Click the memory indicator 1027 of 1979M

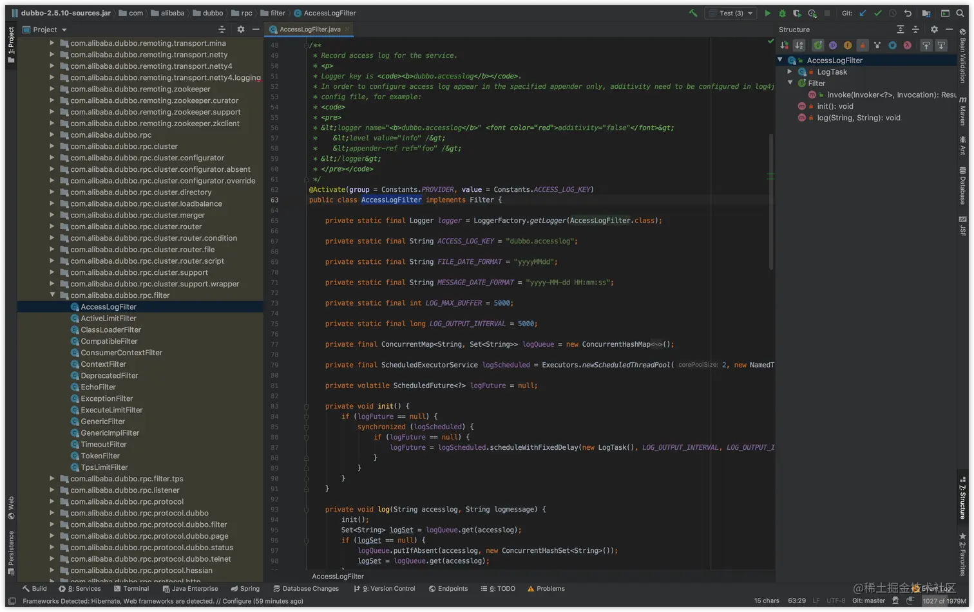(944, 600)
